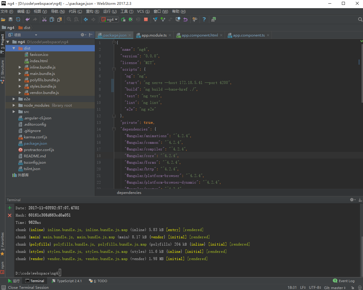
Task: Open Settings with the wrench icon
Action: point(195,19)
